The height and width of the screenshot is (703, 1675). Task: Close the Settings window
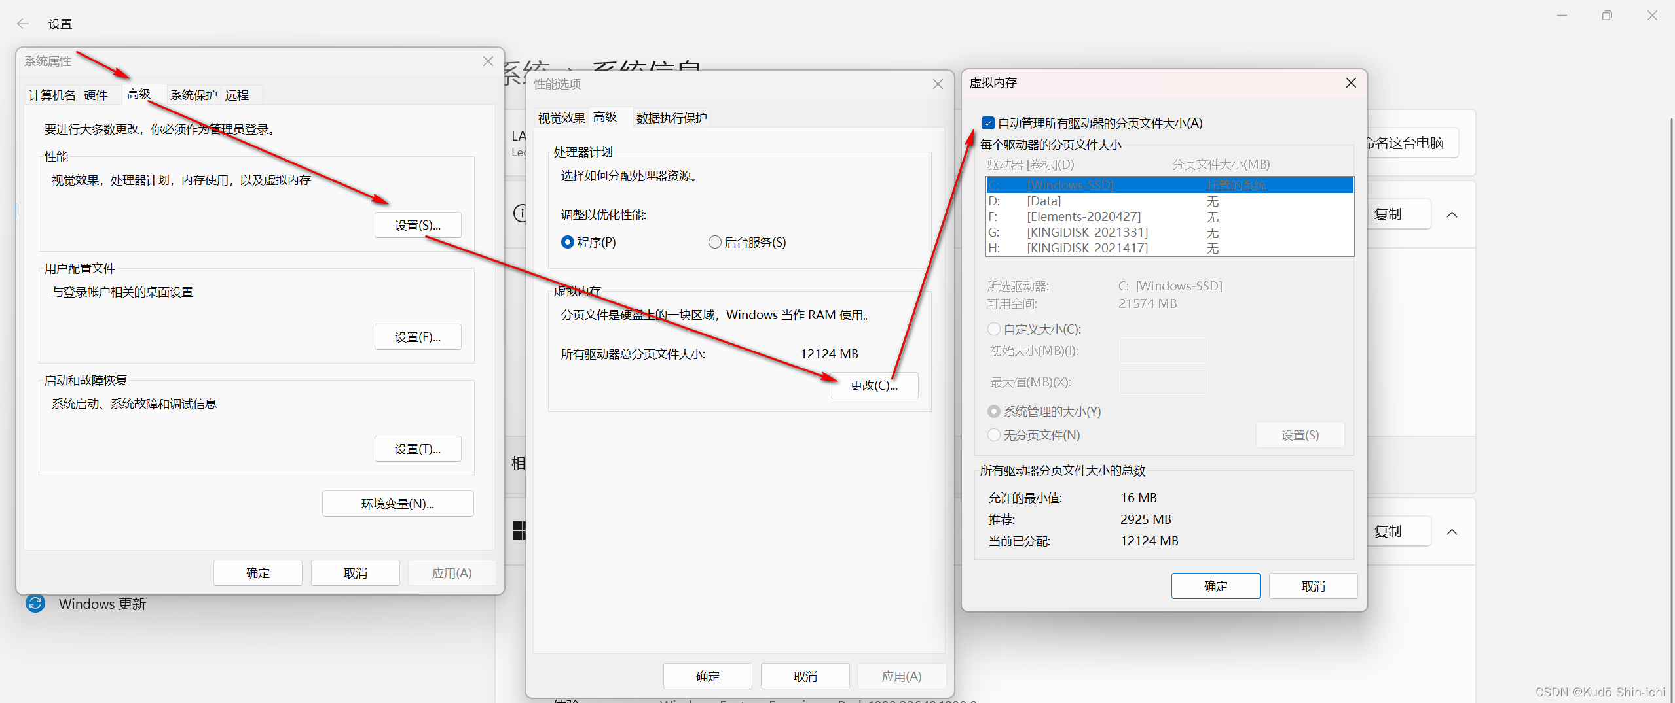[x=1652, y=15]
